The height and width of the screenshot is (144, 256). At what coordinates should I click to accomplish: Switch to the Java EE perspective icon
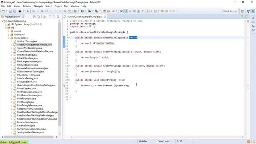(248, 11)
